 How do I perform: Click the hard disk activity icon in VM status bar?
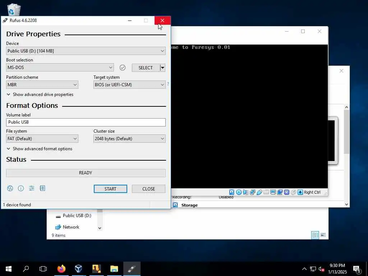(x=232, y=192)
